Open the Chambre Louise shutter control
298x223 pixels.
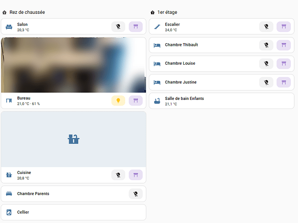pyautogui.click(x=283, y=64)
